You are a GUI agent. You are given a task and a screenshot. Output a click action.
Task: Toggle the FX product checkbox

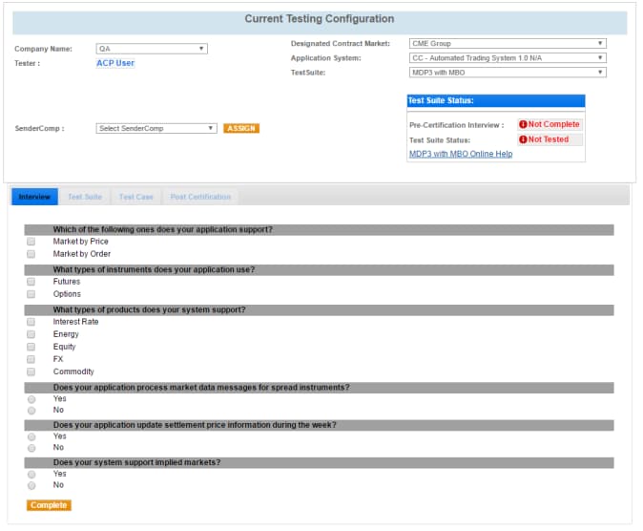coord(31,359)
